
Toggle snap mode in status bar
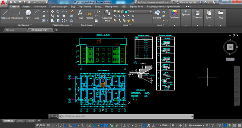53,125
